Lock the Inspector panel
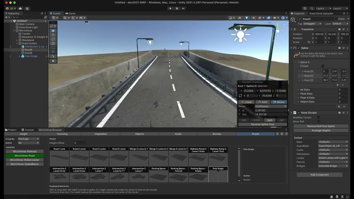354x199 pixels. click(344, 13)
